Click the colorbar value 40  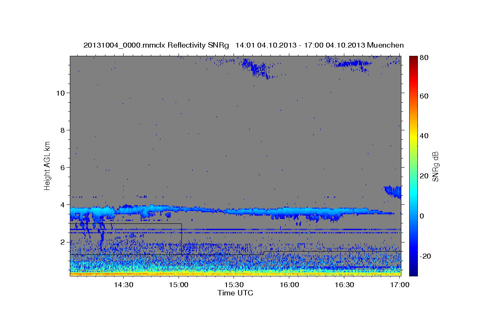click(424, 136)
